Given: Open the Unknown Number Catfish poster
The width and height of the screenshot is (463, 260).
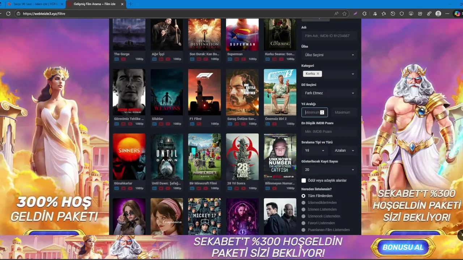Looking at the screenshot, I should tap(280, 157).
